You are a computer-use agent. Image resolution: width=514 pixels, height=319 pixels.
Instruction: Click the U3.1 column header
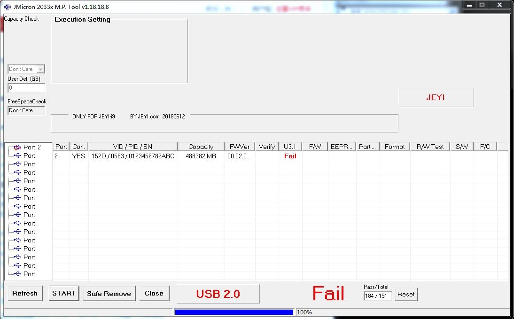tap(290, 147)
